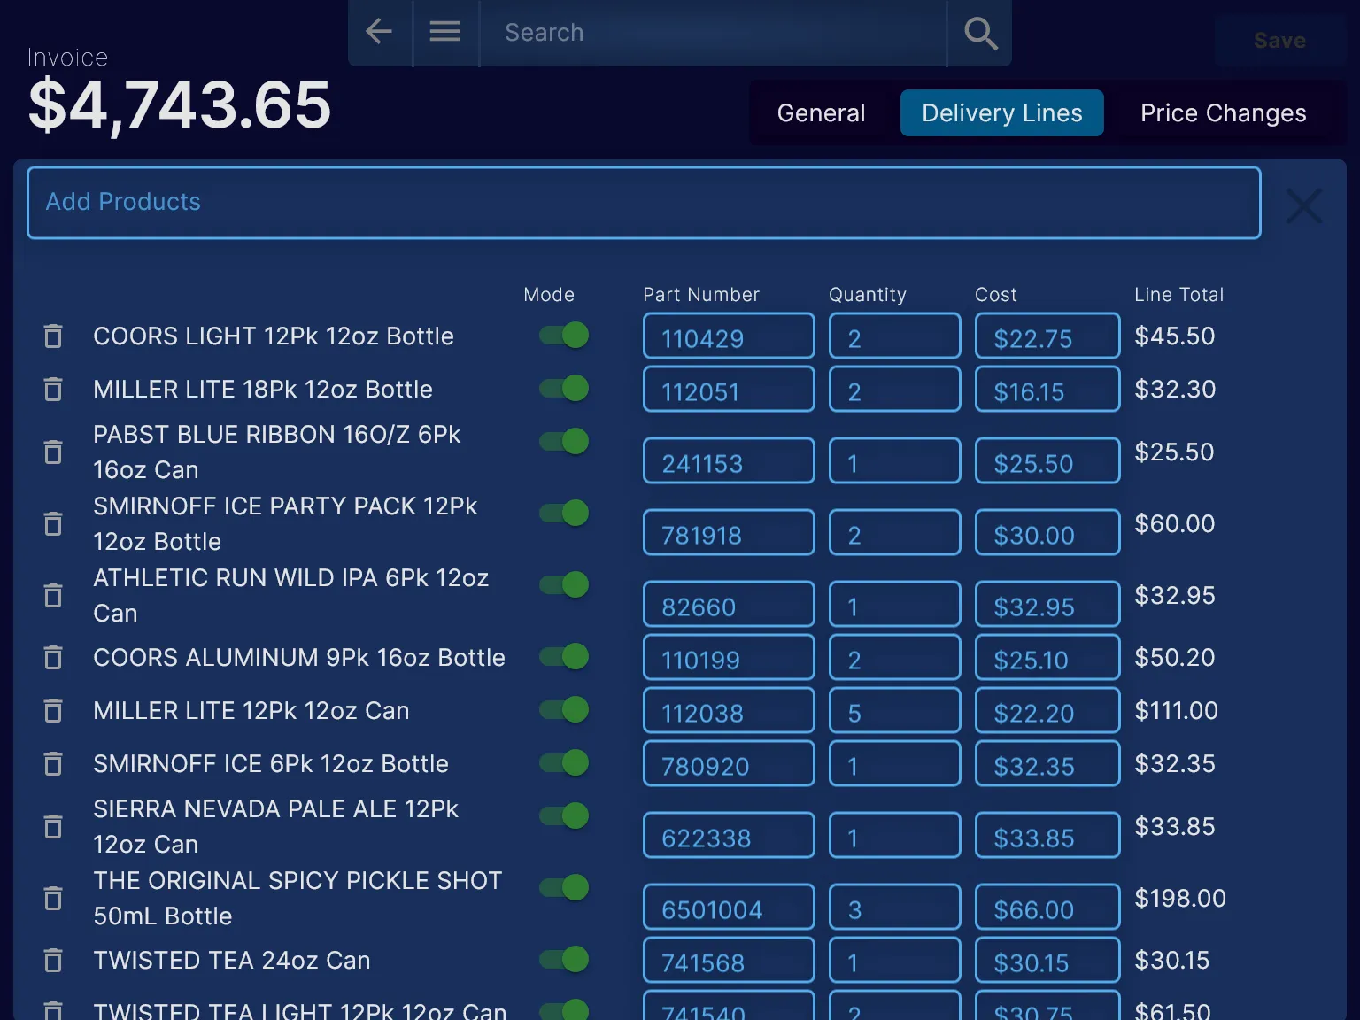
Task: Edit the $30.00 cost field
Action: point(1047,533)
